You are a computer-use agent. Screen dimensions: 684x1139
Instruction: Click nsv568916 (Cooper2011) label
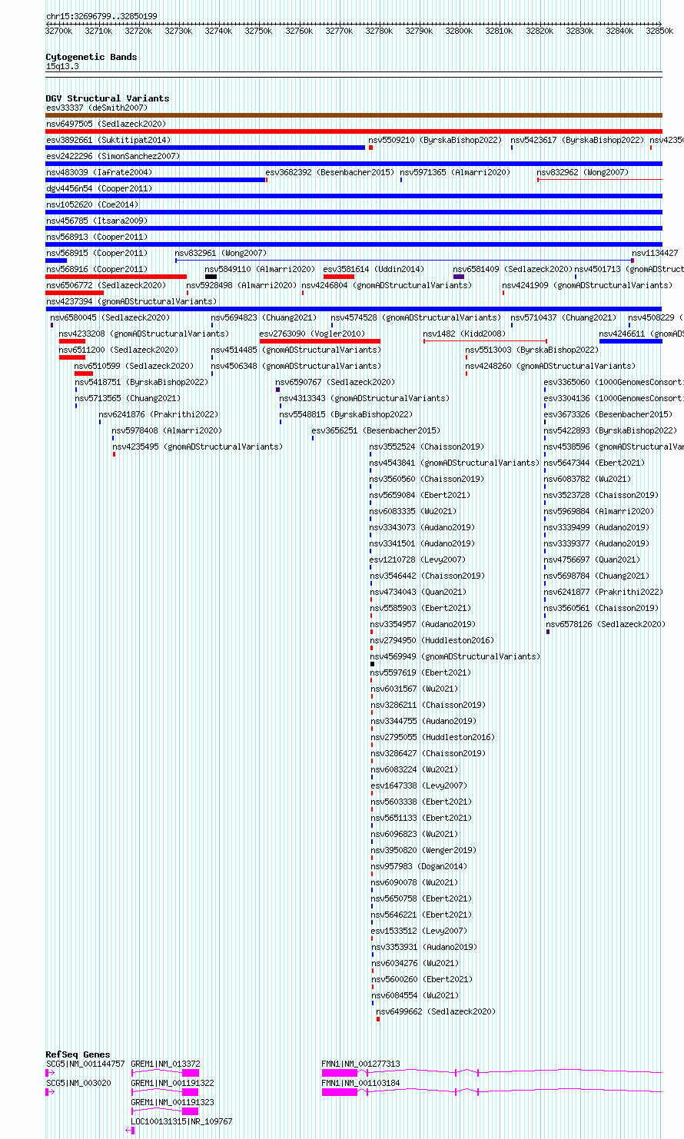97,269
